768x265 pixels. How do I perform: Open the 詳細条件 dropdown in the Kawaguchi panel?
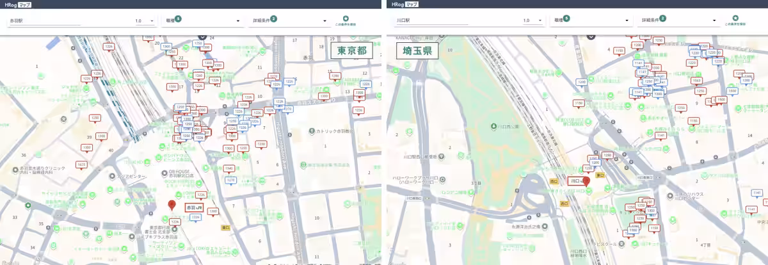click(677, 20)
